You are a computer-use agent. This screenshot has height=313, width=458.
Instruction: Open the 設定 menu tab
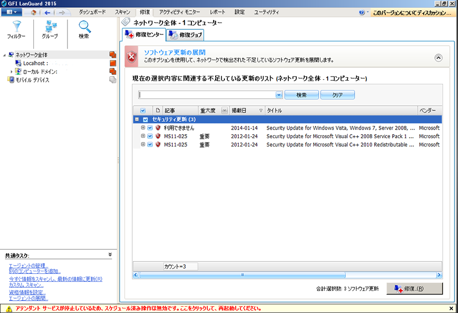click(x=239, y=12)
